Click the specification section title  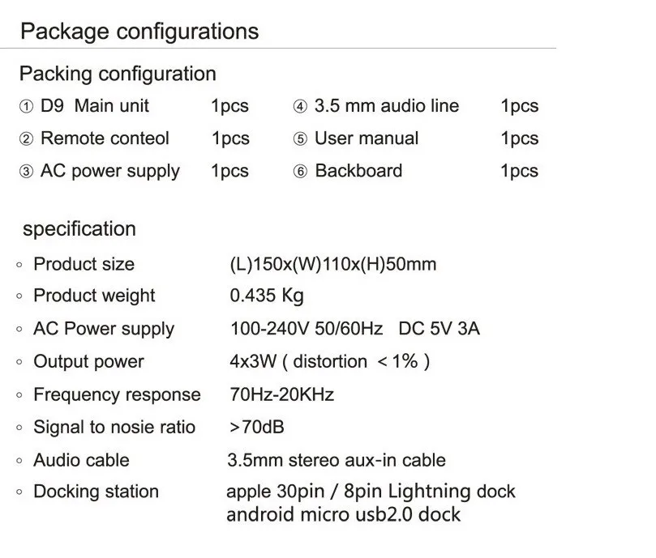(79, 229)
